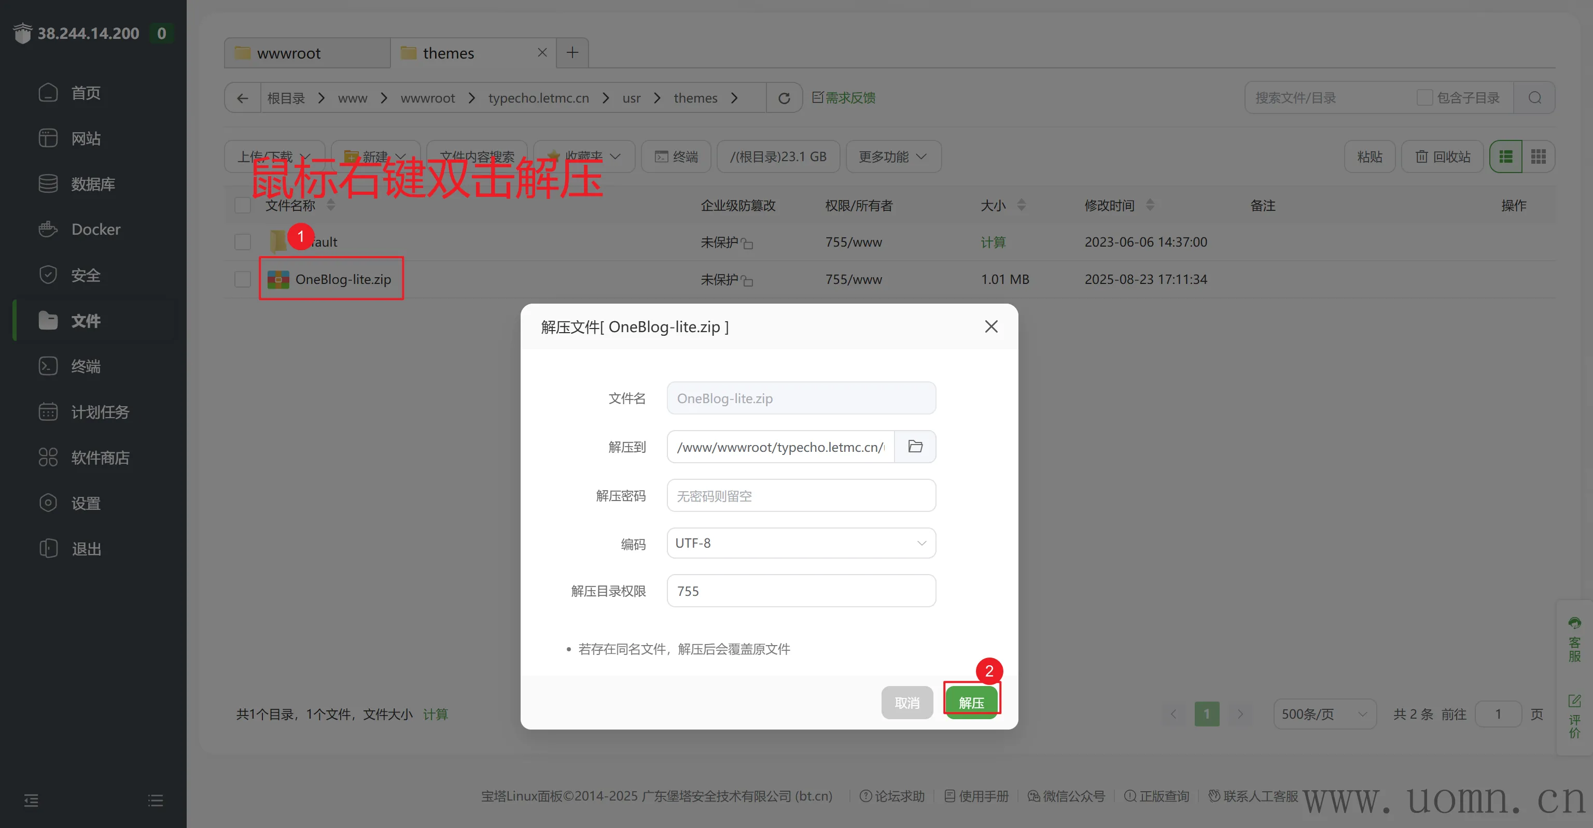
Task: Click the 取消 cancel button
Action: click(906, 703)
